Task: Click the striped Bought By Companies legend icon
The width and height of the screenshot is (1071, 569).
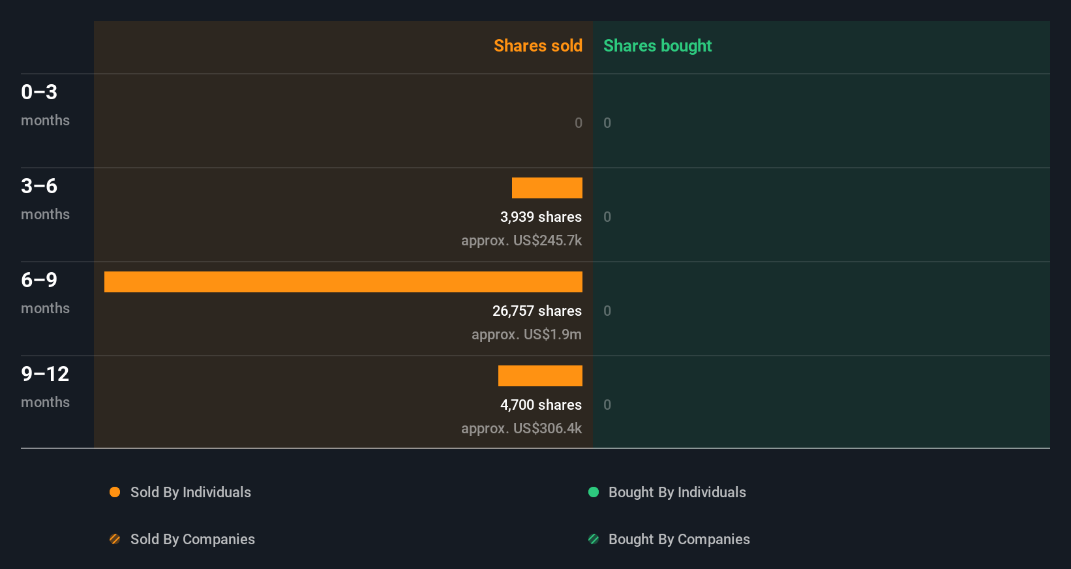Action: tap(594, 539)
